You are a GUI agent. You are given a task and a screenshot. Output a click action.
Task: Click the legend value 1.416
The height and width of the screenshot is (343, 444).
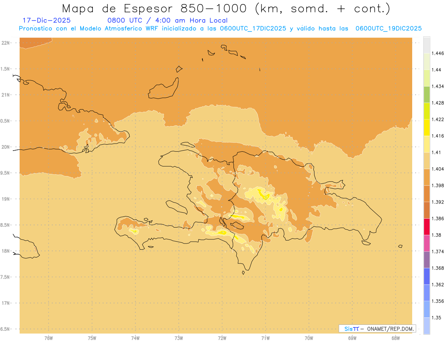coord(437,136)
